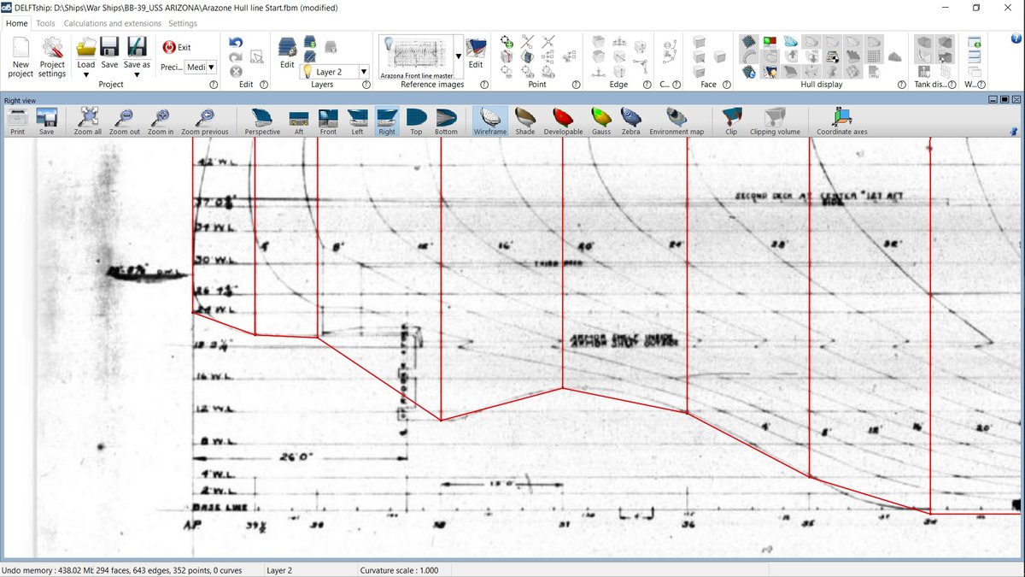
Task: Click Save as button
Action: coord(137,53)
